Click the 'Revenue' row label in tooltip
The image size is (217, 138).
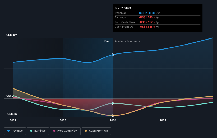(120, 13)
